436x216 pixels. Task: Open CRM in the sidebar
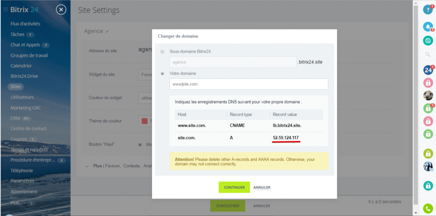click(15, 118)
